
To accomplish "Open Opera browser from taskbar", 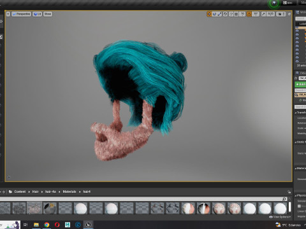I will pos(57,225).
